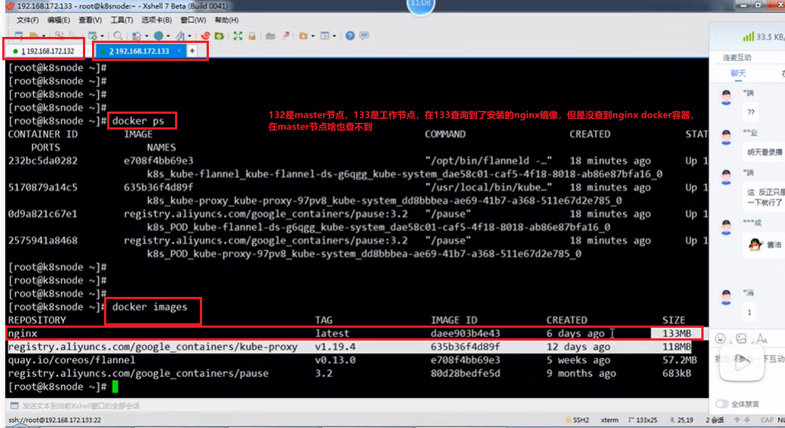Close the 192.168.172.133 session tab
The image size is (785, 428).
click(179, 51)
